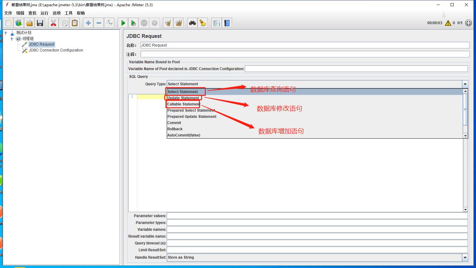Viewport: 476px width, 268px height.
Task: Expand all nodes with plus icon
Action: point(88,23)
